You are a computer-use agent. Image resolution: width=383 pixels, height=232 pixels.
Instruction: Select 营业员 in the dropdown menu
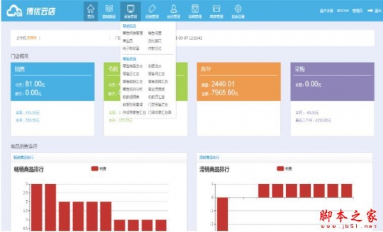click(x=128, y=41)
